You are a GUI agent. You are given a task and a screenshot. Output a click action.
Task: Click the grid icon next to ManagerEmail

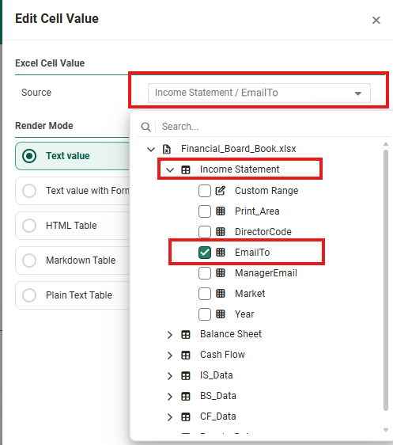[221, 273]
